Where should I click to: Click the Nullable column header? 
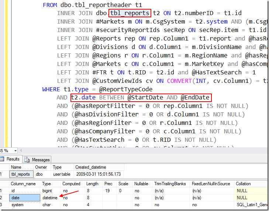[x=142, y=184]
